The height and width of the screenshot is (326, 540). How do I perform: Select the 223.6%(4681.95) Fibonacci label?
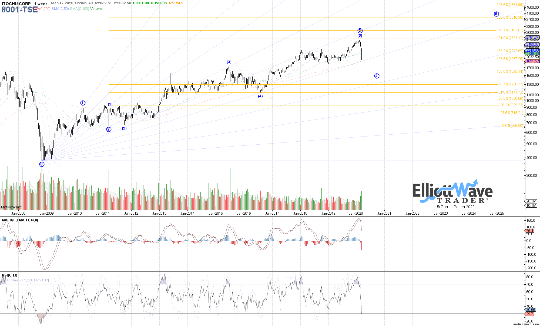pyautogui.click(x=510, y=5)
